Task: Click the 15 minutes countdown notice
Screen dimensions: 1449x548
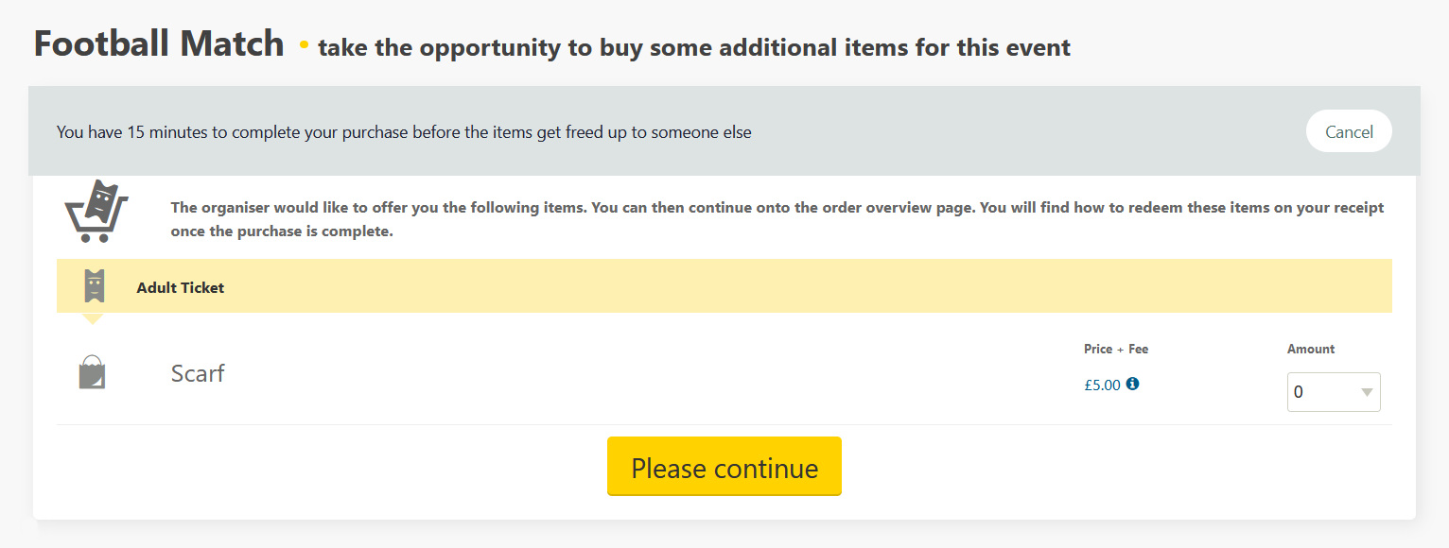Action: (404, 132)
